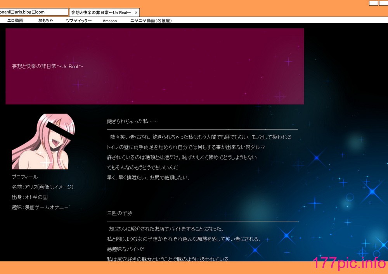This screenshot has height=274, width=388.
Task: Click the blog title in the magenta header banner
Action: click(47, 66)
